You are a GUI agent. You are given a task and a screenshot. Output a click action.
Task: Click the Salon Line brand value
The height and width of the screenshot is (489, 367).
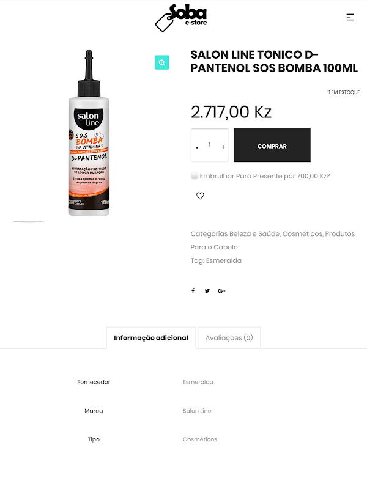pyautogui.click(x=197, y=411)
